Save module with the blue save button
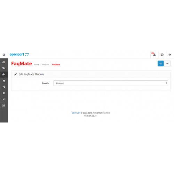The image size is (174, 174). click(x=160, y=63)
